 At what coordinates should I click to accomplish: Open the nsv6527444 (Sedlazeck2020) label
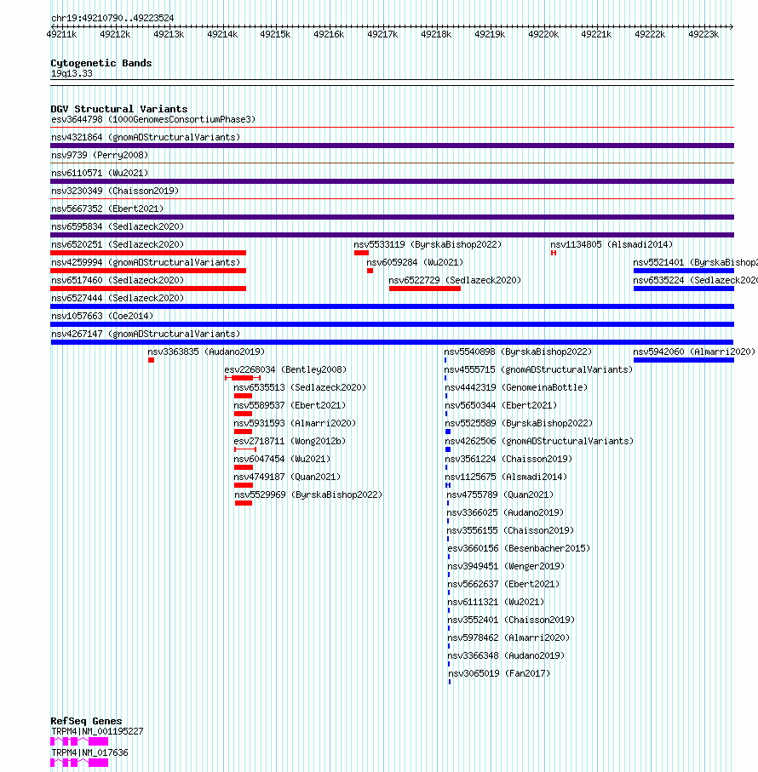point(118,298)
